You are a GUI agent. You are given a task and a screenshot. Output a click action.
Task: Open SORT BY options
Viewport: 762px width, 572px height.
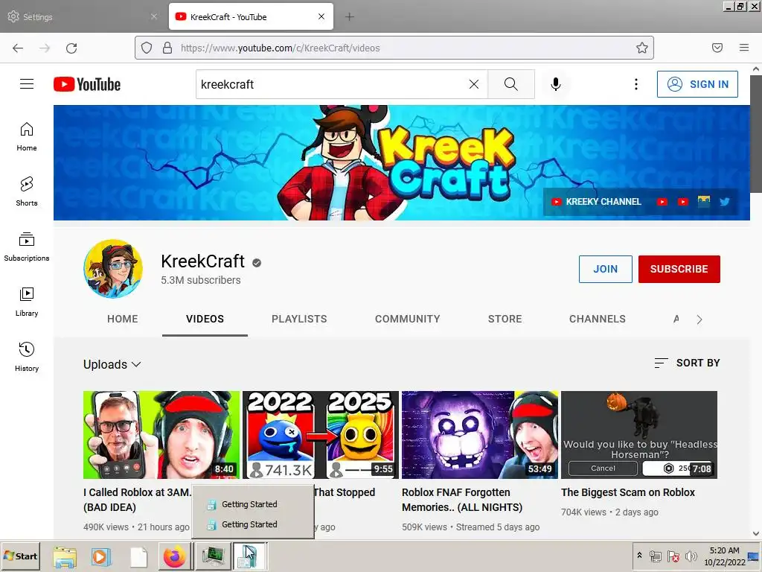[687, 363]
